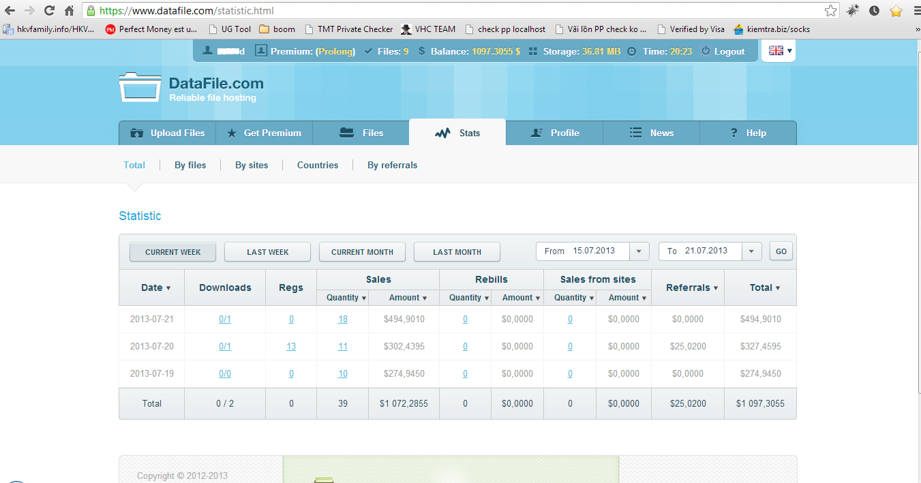Switch to By files statistics
The width and height of the screenshot is (921, 483).
190,165
